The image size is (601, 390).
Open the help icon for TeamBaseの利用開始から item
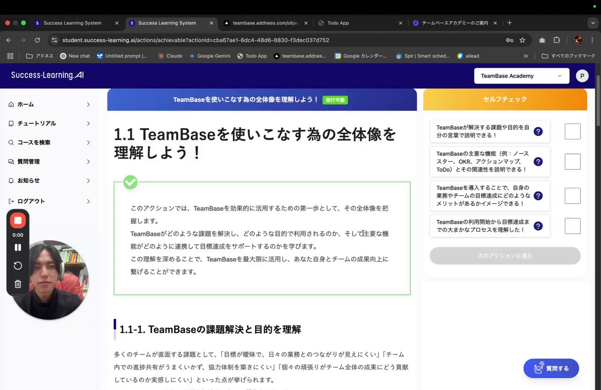pos(538,226)
